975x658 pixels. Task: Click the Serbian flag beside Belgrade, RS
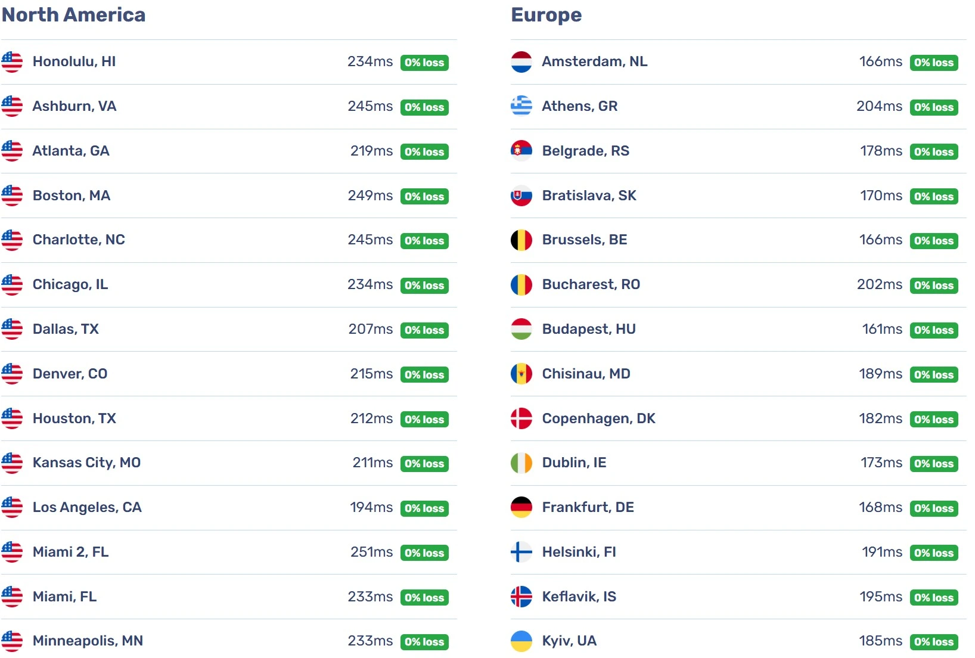click(521, 151)
